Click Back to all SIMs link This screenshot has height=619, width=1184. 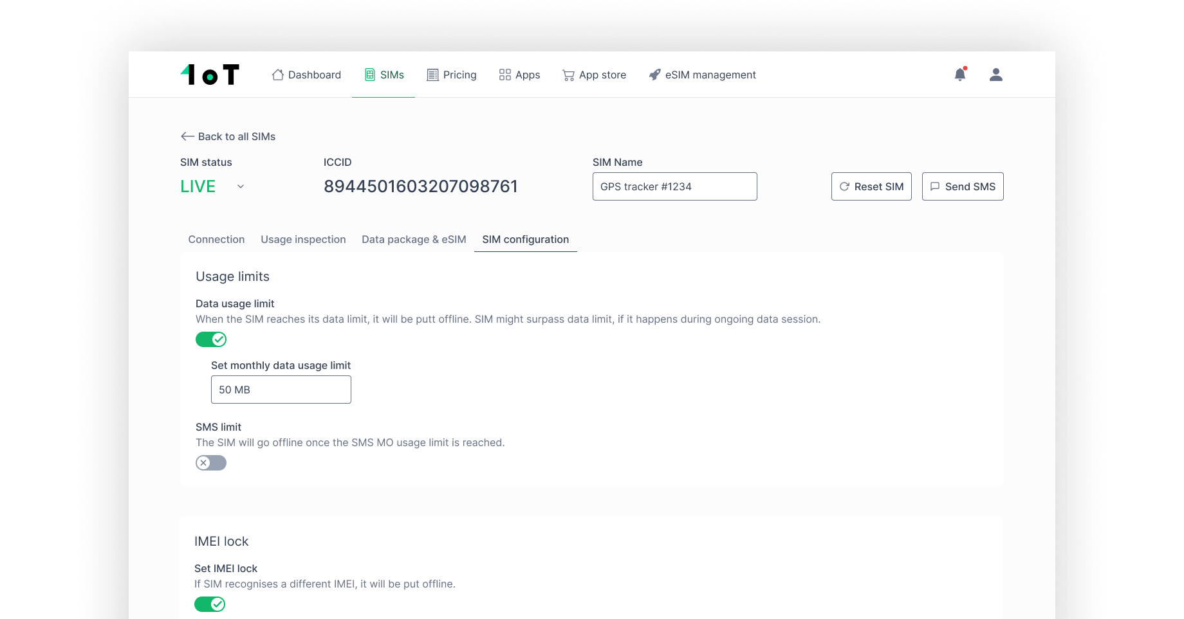point(228,136)
